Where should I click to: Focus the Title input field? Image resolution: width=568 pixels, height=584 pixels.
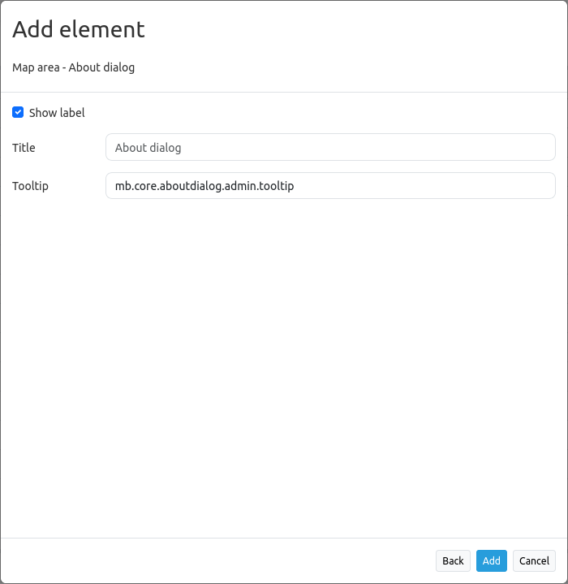coord(330,148)
